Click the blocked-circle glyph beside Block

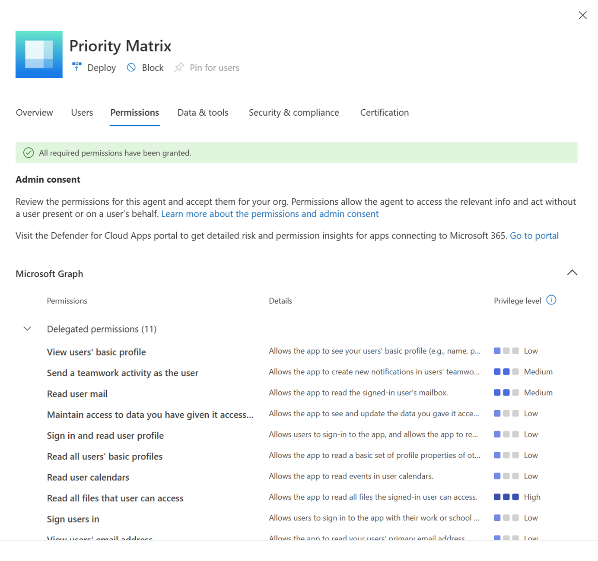click(131, 67)
